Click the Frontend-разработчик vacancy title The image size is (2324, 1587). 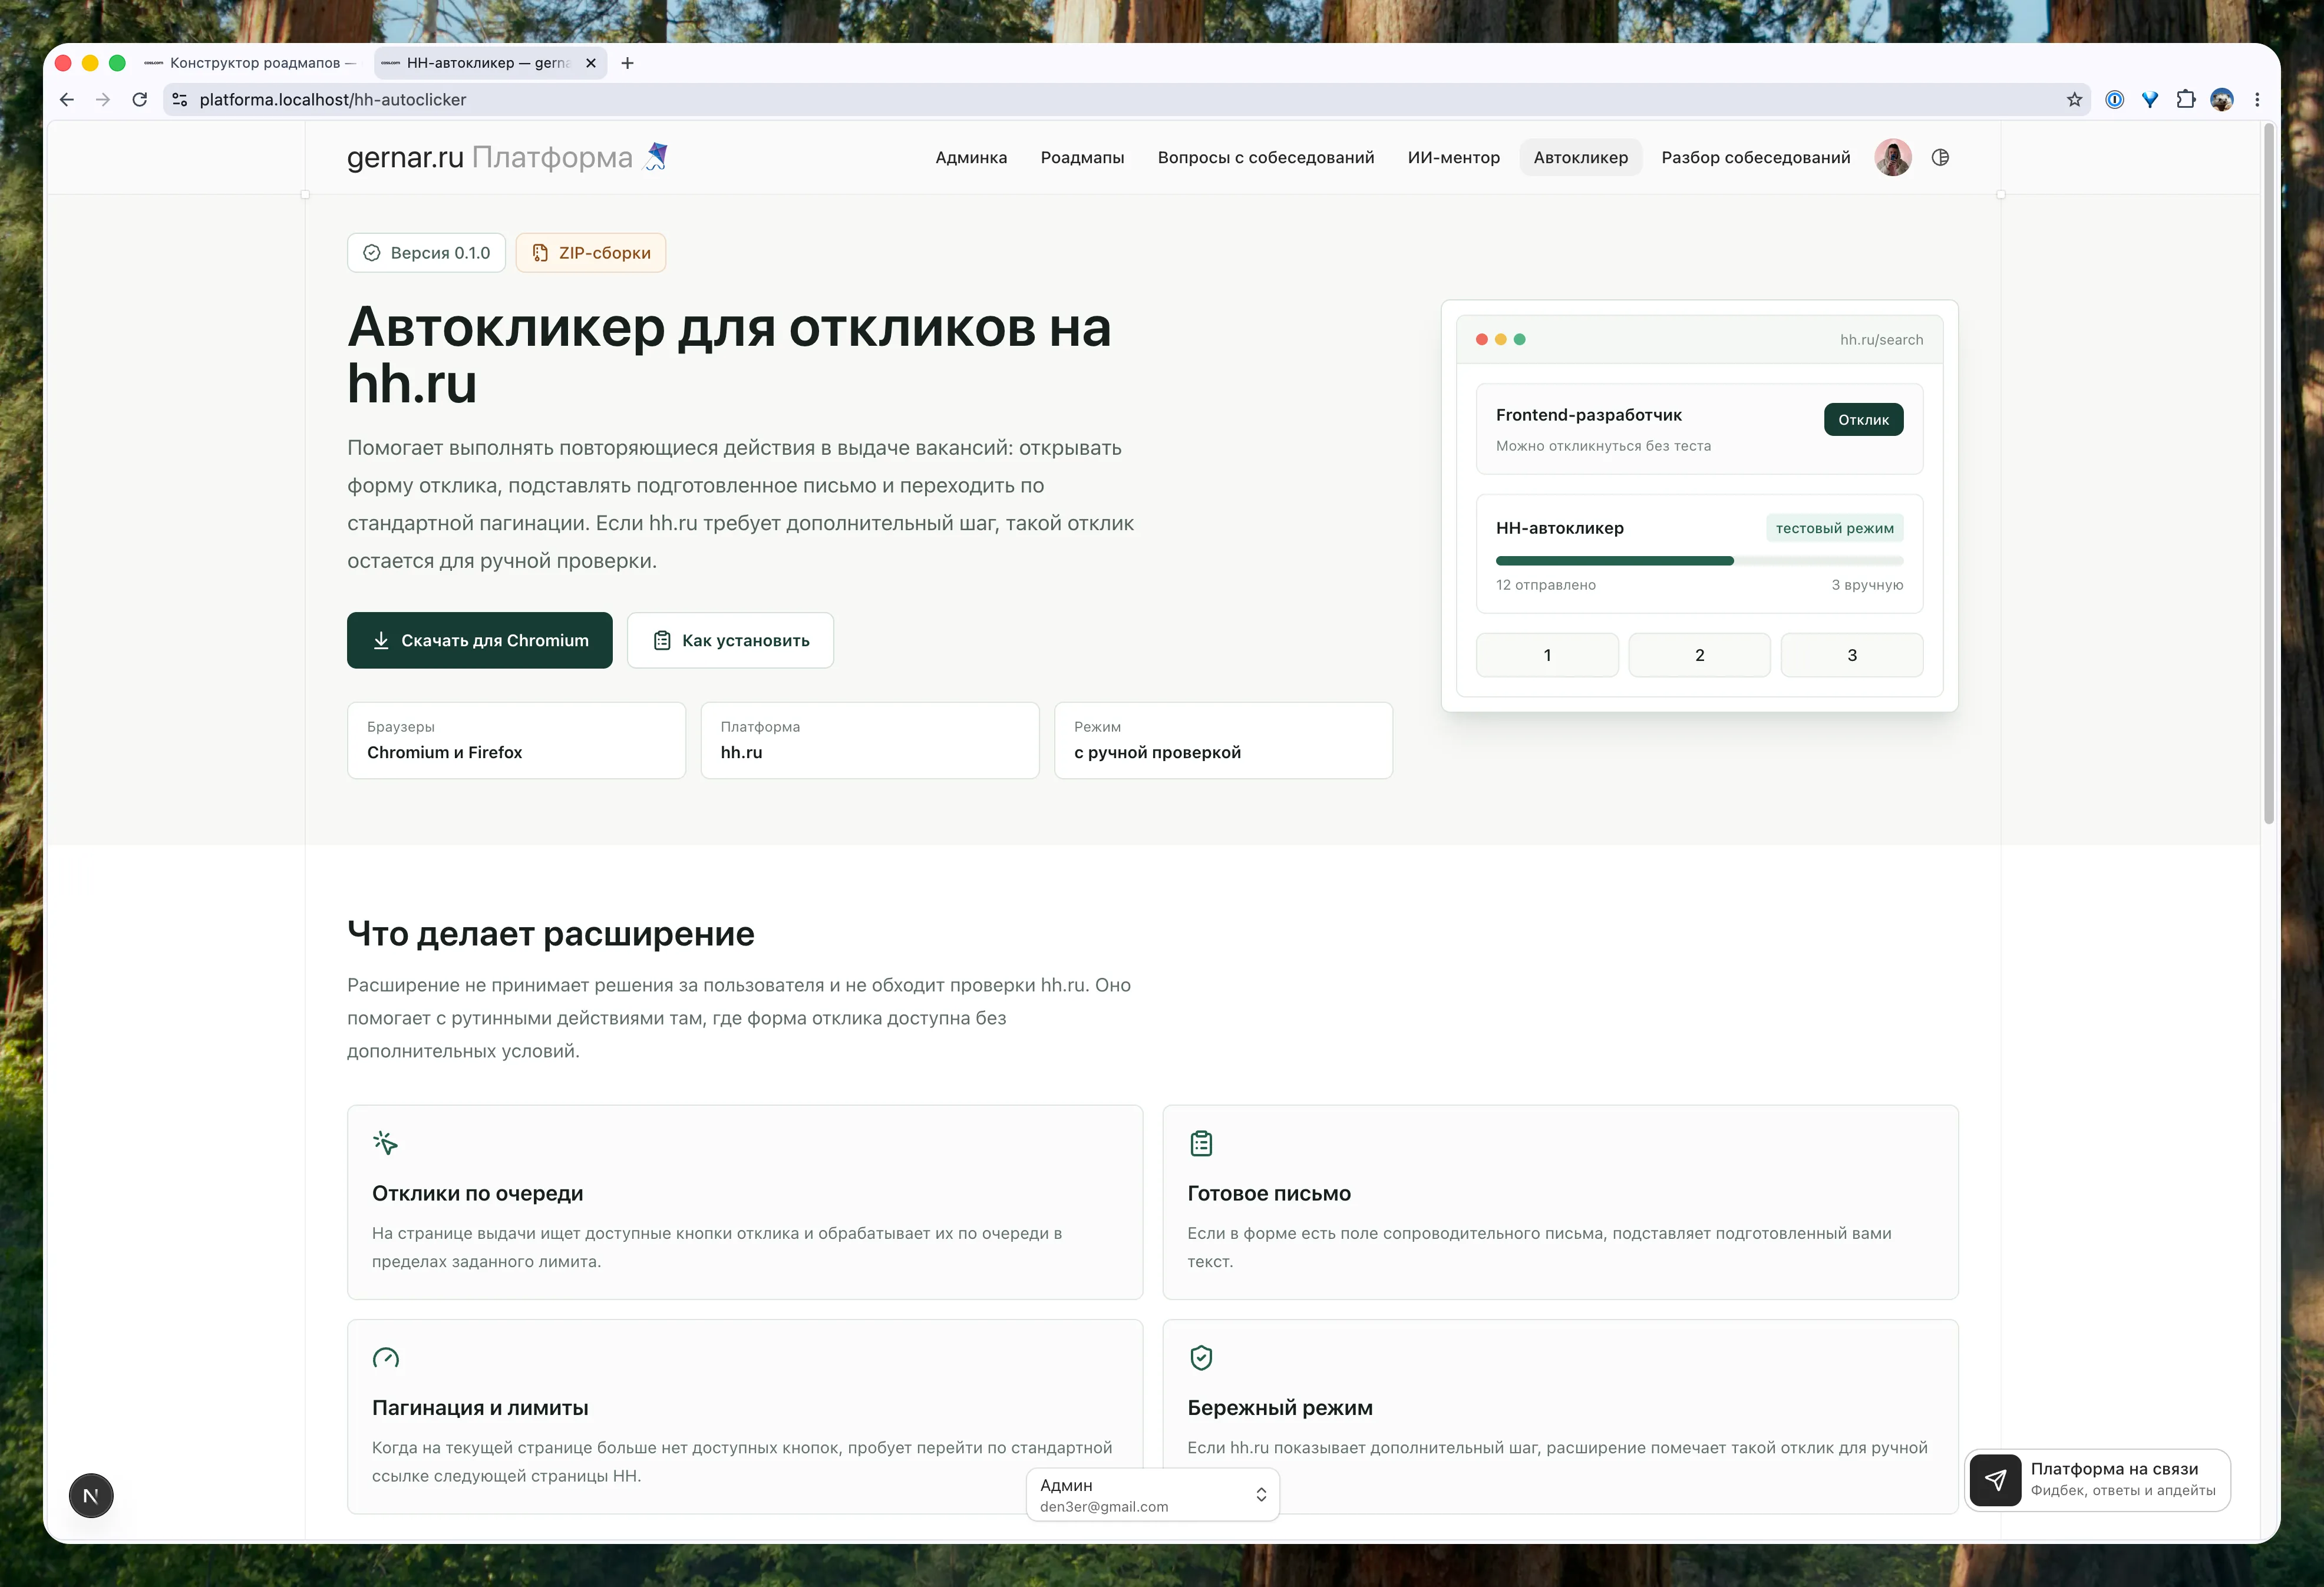click(x=1588, y=414)
